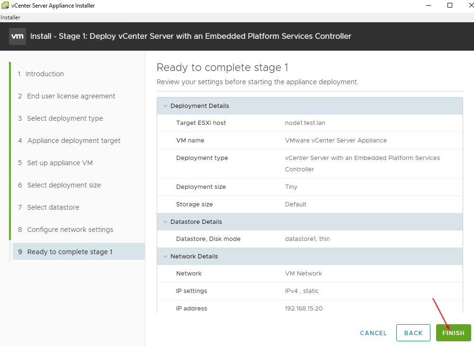Maximize the installer window

450,5
